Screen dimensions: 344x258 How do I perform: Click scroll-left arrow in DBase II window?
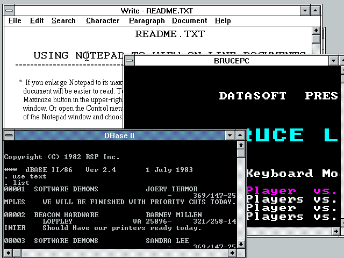pos(9,253)
